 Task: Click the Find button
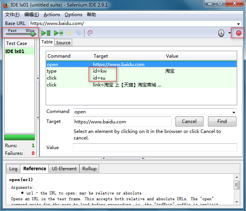[x=222, y=121]
